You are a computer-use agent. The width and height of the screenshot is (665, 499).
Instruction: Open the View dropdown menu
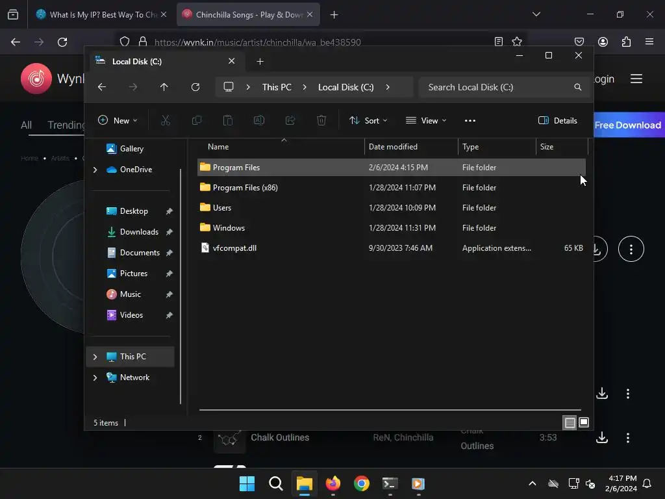[x=426, y=120]
